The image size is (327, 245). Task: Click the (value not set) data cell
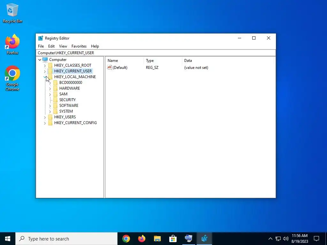tap(196, 68)
